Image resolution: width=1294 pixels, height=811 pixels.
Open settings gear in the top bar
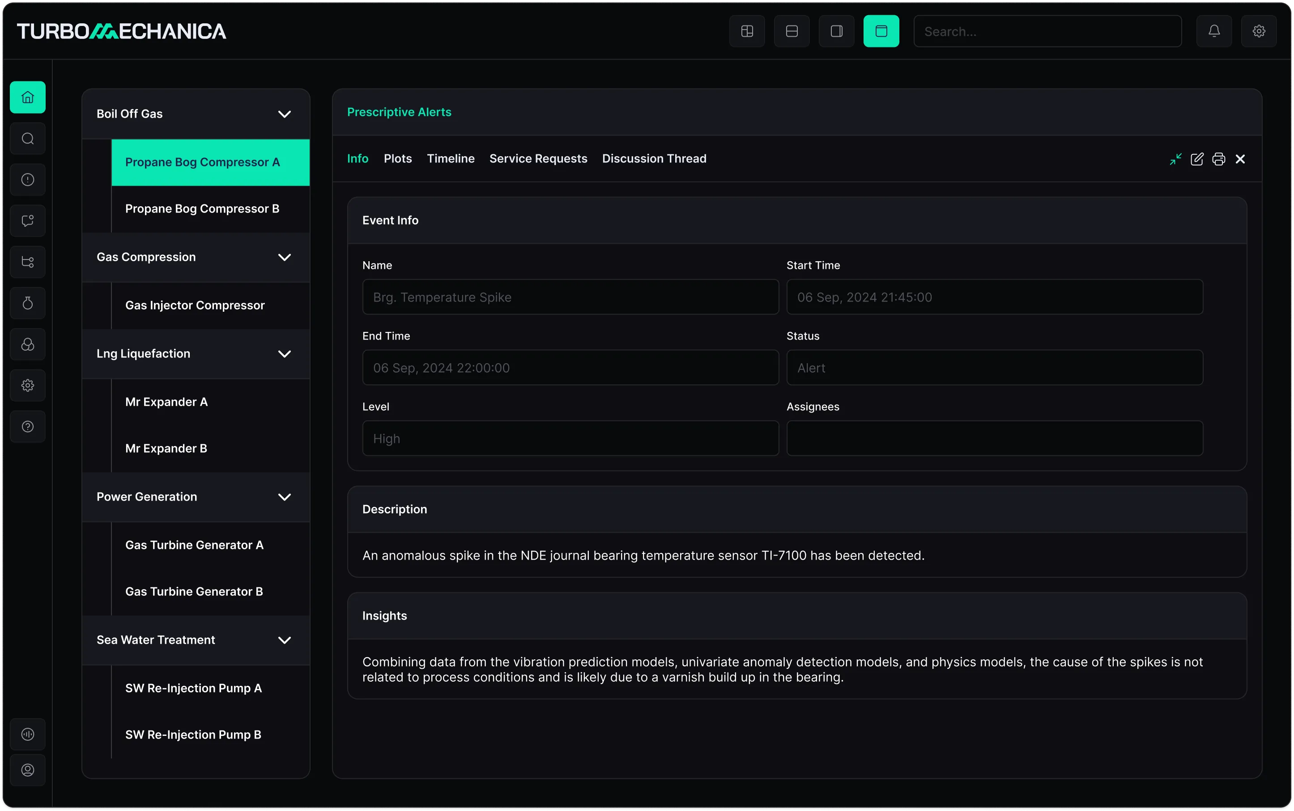pyautogui.click(x=1259, y=31)
